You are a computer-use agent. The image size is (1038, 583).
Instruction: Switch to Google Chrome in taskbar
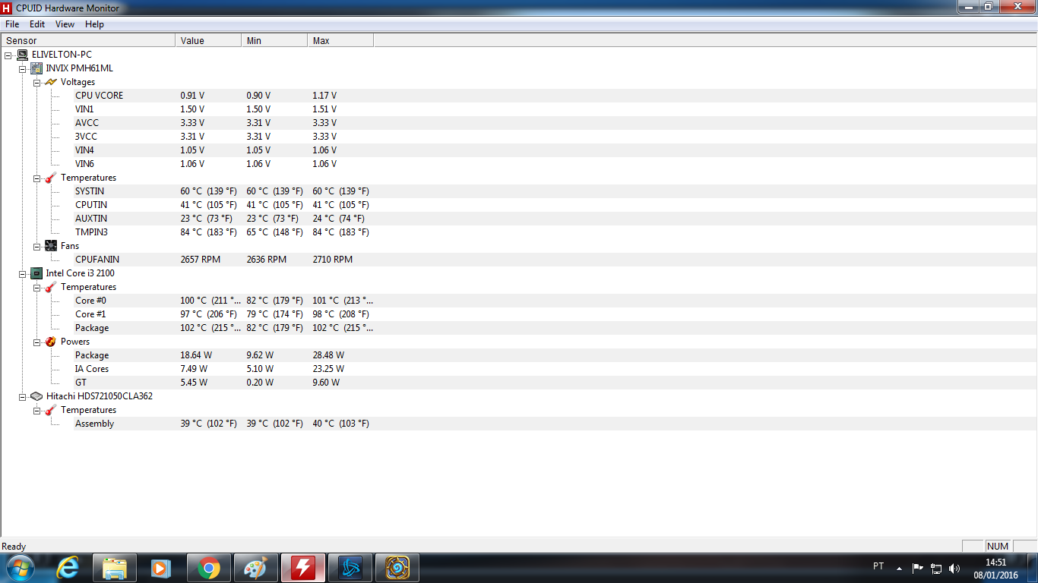[x=209, y=568]
